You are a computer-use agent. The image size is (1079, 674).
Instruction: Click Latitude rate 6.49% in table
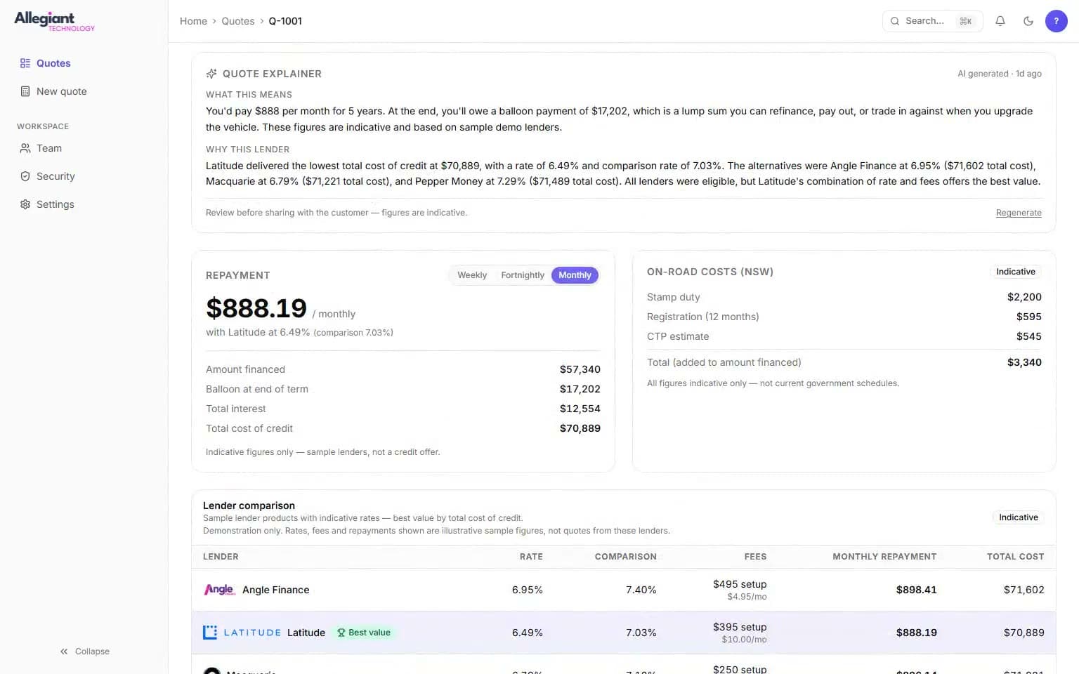pyautogui.click(x=528, y=633)
